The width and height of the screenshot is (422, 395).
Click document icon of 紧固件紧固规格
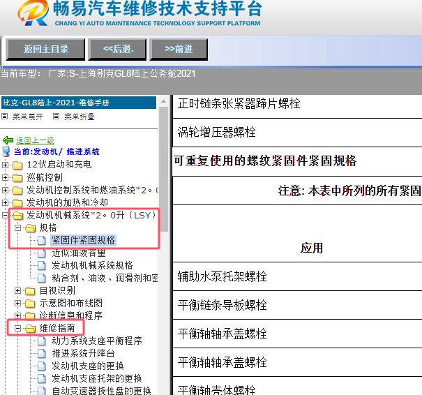(x=42, y=241)
